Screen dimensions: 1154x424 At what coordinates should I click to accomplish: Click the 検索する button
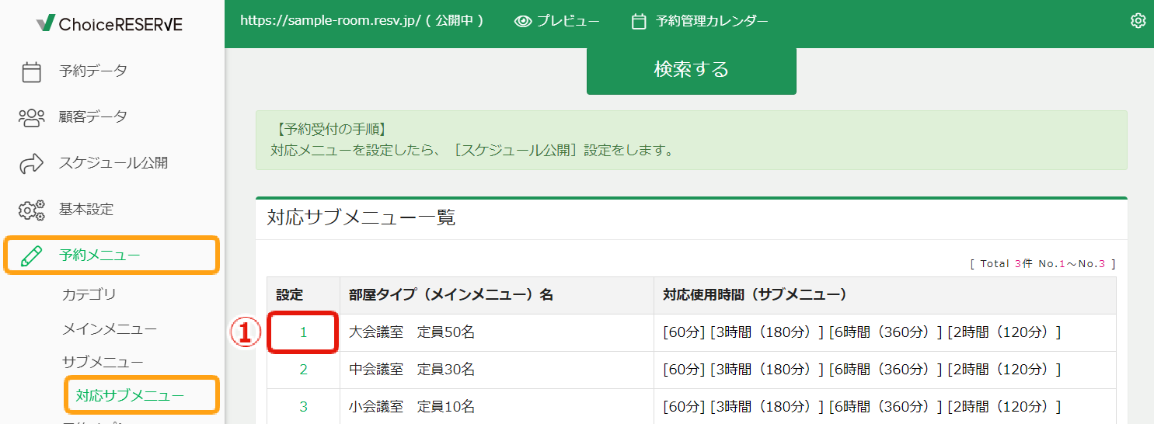[691, 70]
